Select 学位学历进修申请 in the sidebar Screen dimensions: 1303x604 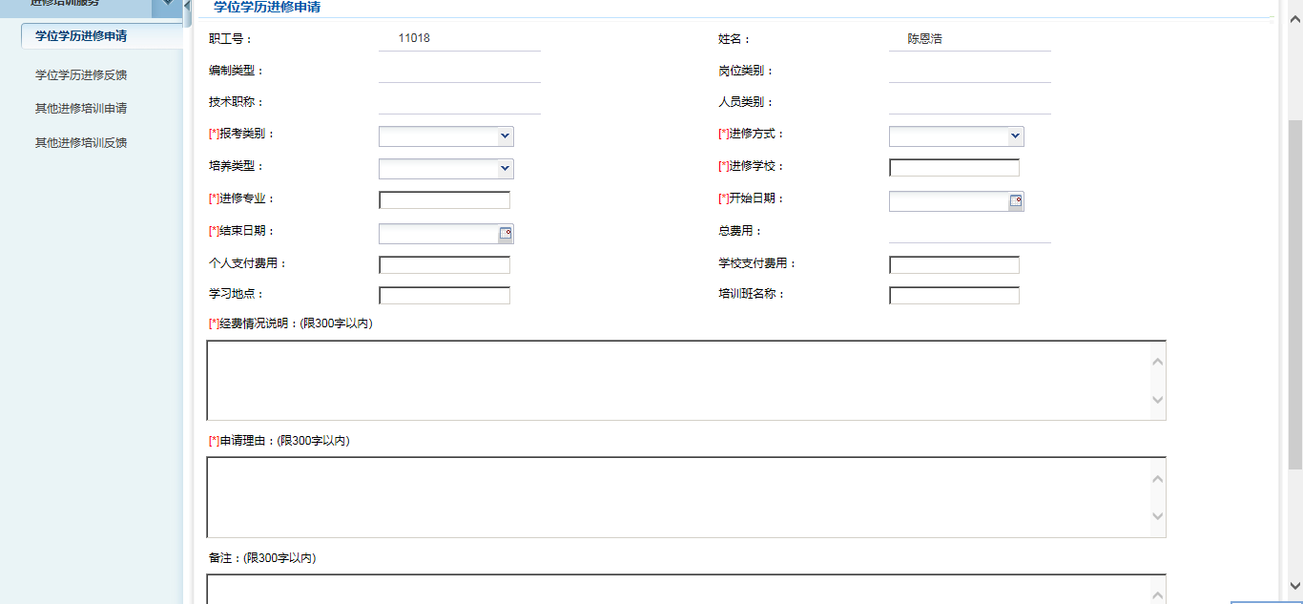(81, 36)
